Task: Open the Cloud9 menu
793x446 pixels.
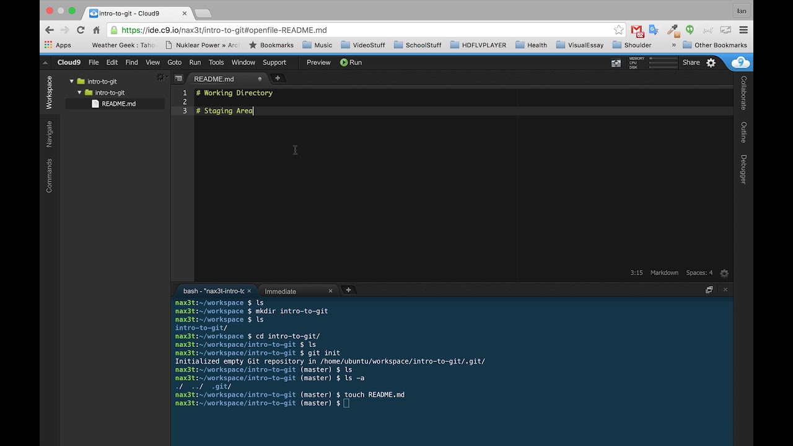Action: click(69, 63)
